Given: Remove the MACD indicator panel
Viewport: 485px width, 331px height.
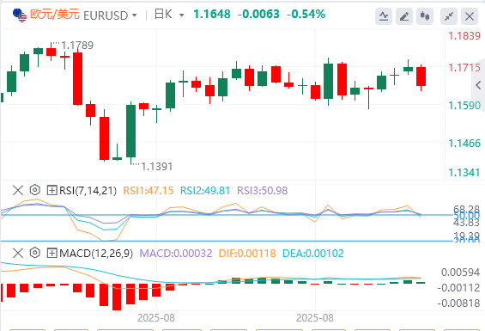Looking at the screenshot, I should pos(18,253).
